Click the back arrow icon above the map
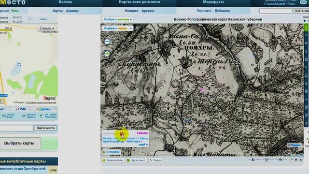 click(x=305, y=21)
